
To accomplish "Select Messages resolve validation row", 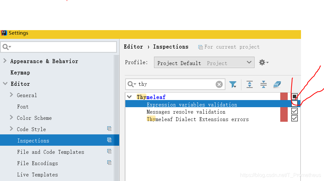I will click(x=213, y=112).
